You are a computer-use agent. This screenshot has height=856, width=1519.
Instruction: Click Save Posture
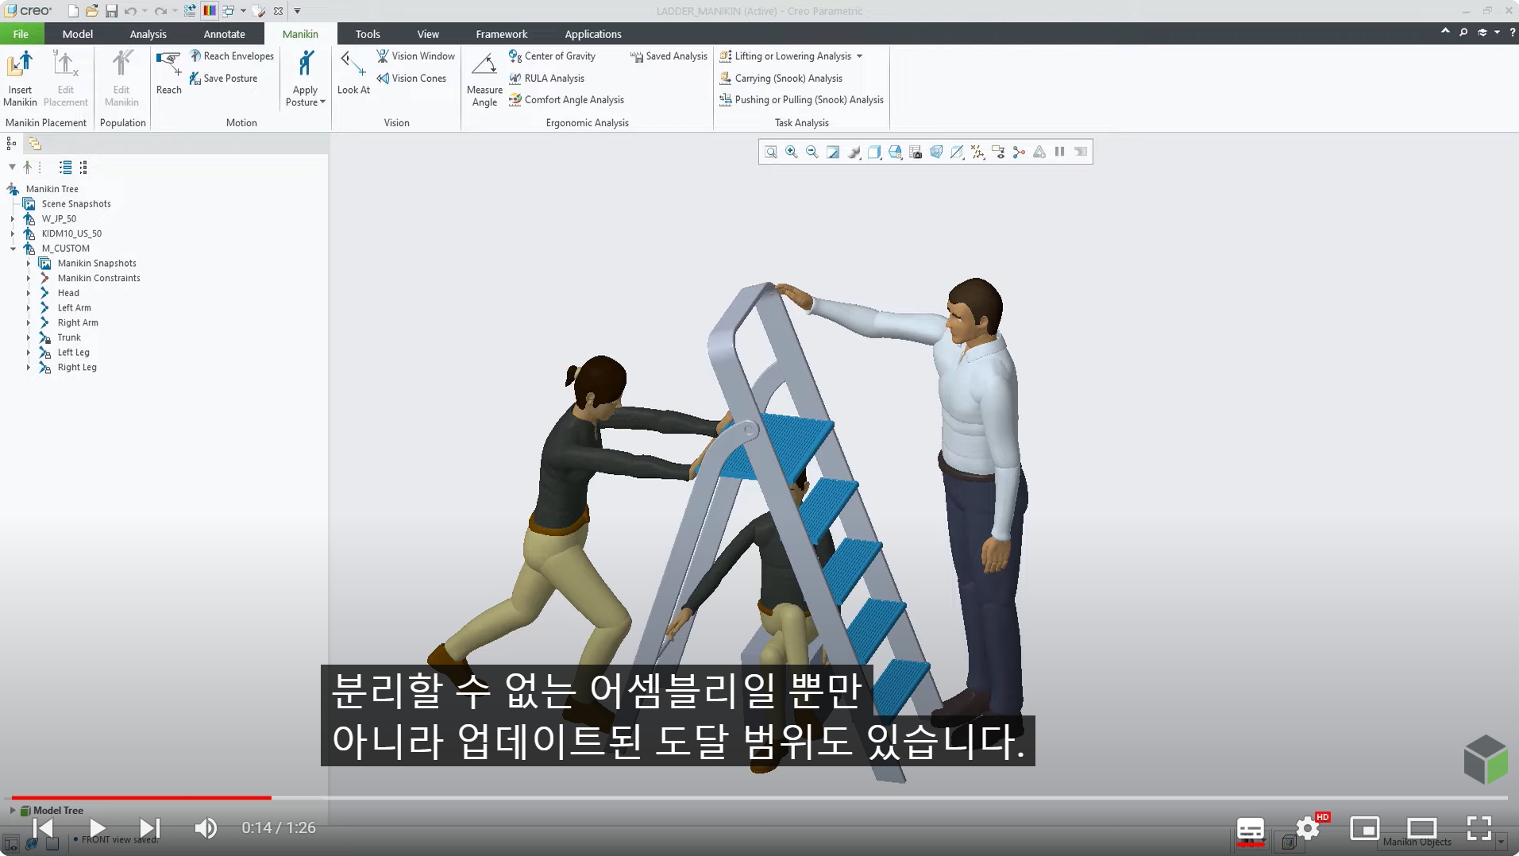(223, 78)
